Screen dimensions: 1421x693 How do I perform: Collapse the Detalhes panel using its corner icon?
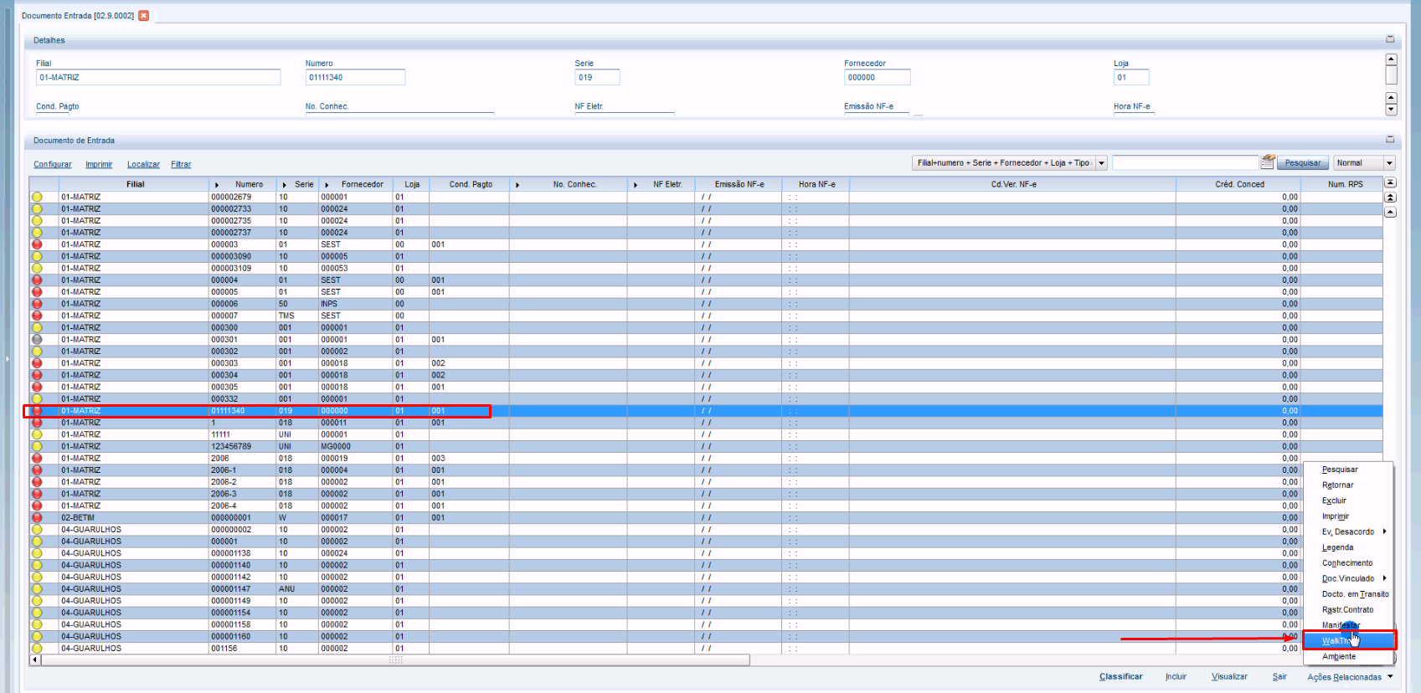coord(1390,39)
